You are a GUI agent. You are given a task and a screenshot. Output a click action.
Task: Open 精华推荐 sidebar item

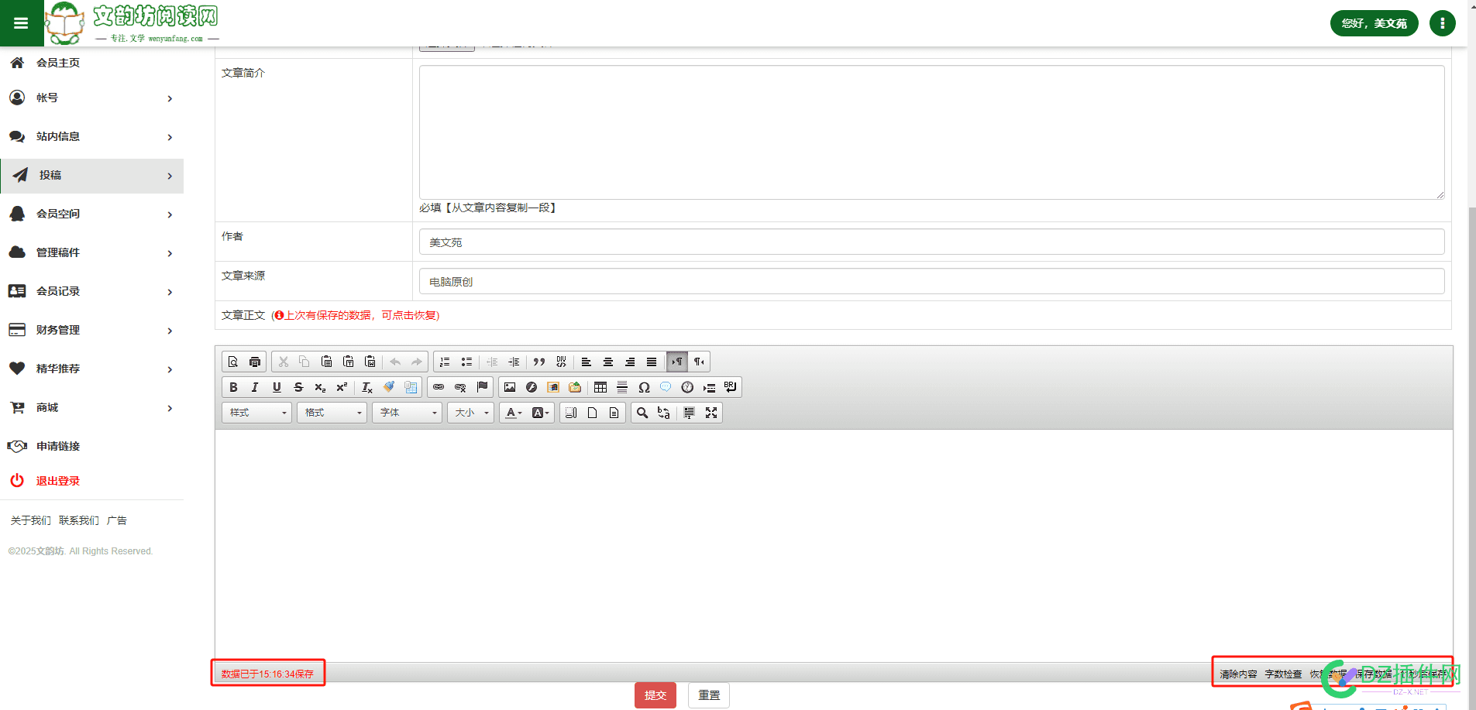(91, 369)
